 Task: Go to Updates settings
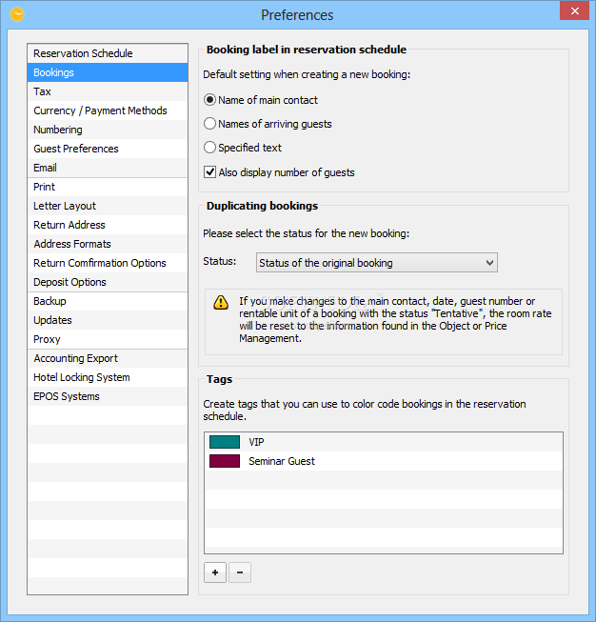click(x=108, y=320)
